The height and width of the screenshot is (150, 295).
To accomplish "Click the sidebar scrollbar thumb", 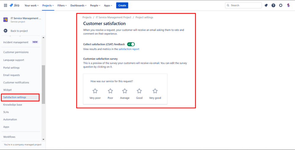I will click(x=43, y=84).
